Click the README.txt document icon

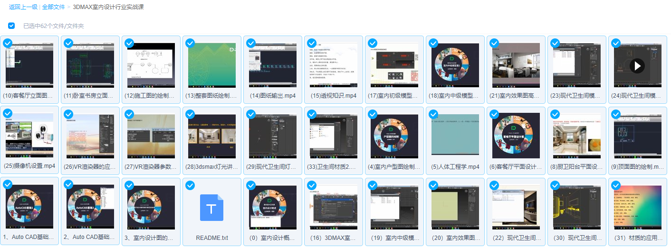(x=211, y=208)
